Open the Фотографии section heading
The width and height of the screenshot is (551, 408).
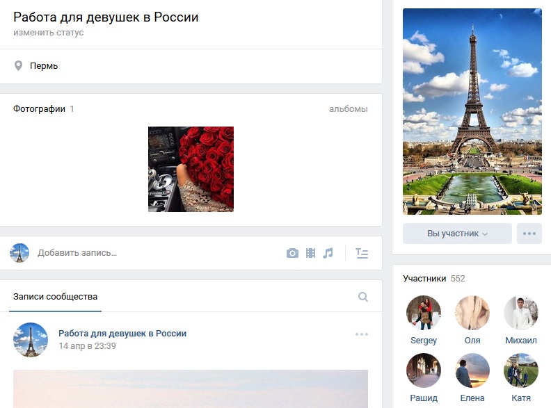(x=39, y=109)
